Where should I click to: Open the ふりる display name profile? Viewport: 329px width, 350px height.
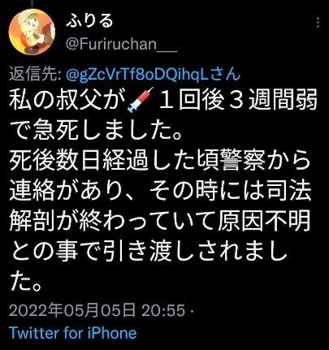pos(89,20)
